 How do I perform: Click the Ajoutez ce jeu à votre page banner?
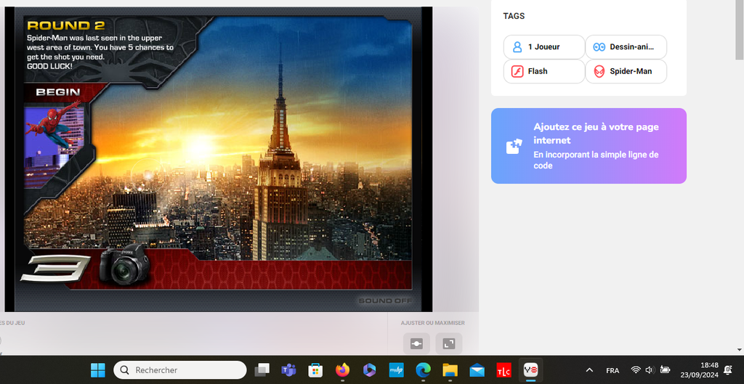589,146
